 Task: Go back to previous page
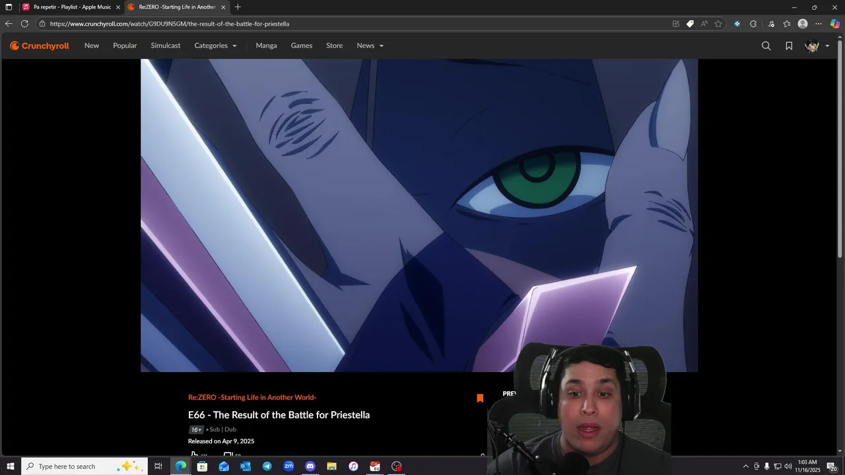[9, 24]
